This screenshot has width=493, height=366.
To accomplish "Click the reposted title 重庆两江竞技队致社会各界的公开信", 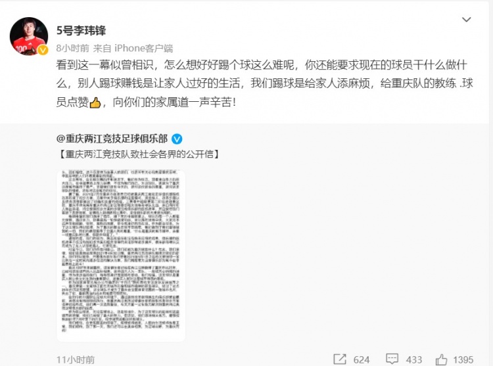I will [x=139, y=154].
